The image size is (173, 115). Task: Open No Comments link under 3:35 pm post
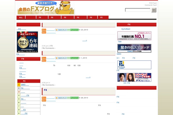(x=49, y=48)
